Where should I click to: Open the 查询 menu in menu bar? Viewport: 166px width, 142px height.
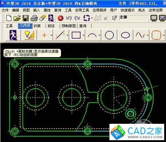(58, 10)
